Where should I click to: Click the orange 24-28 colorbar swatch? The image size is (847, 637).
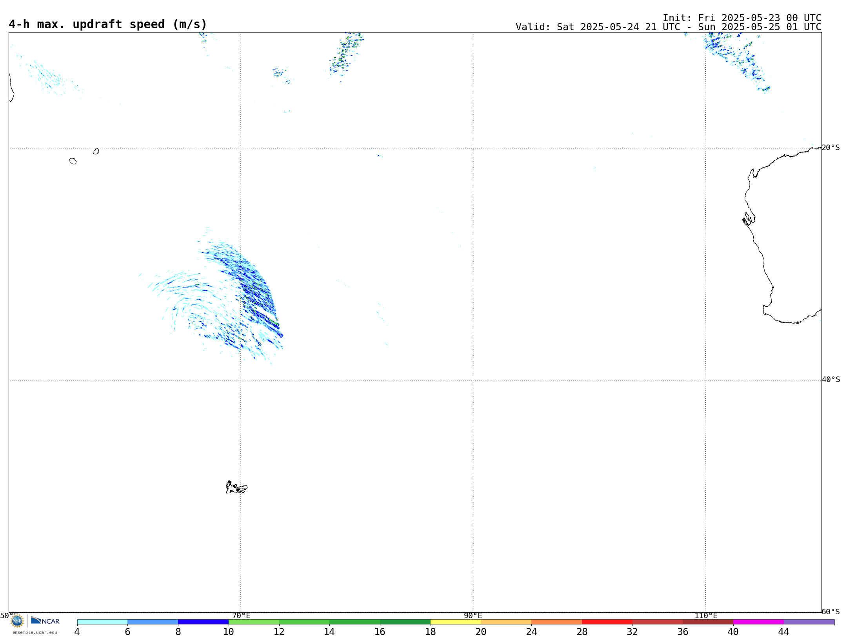coord(557,622)
